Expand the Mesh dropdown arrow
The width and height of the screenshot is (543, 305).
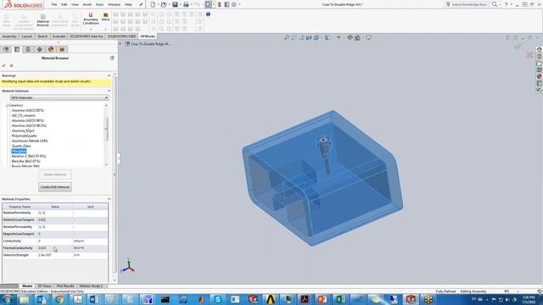pyautogui.click(x=105, y=29)
